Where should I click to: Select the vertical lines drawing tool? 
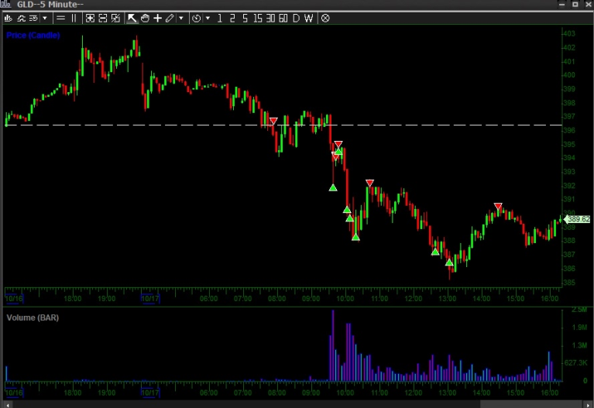click(74, 18)
